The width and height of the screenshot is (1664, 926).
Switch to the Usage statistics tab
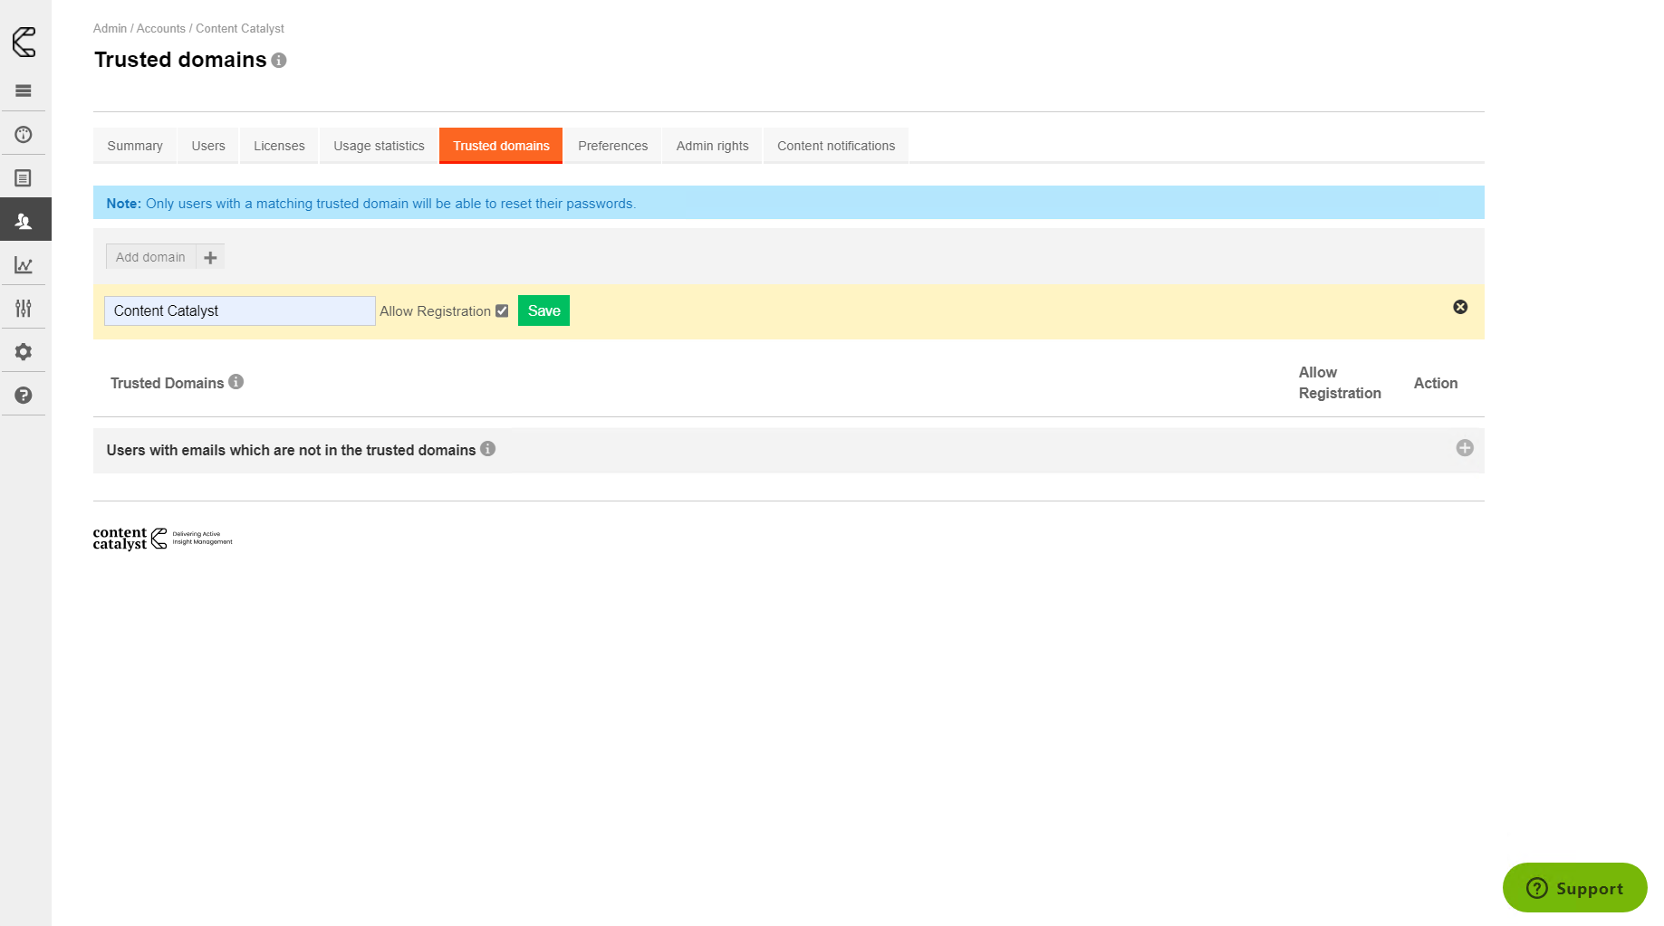pyautogui.click(x=379, y=146)
